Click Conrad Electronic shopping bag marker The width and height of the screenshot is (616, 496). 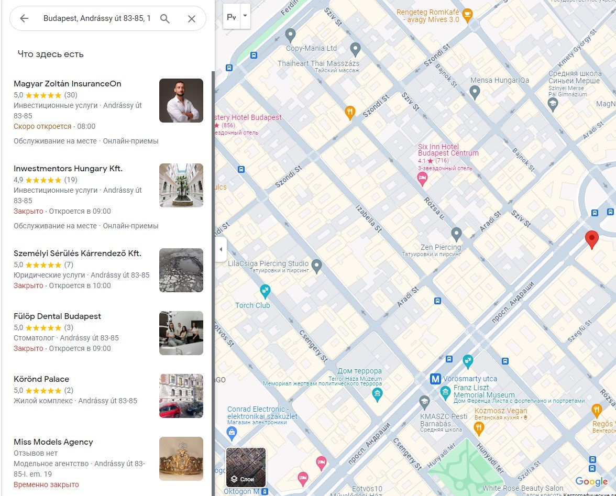232,433
